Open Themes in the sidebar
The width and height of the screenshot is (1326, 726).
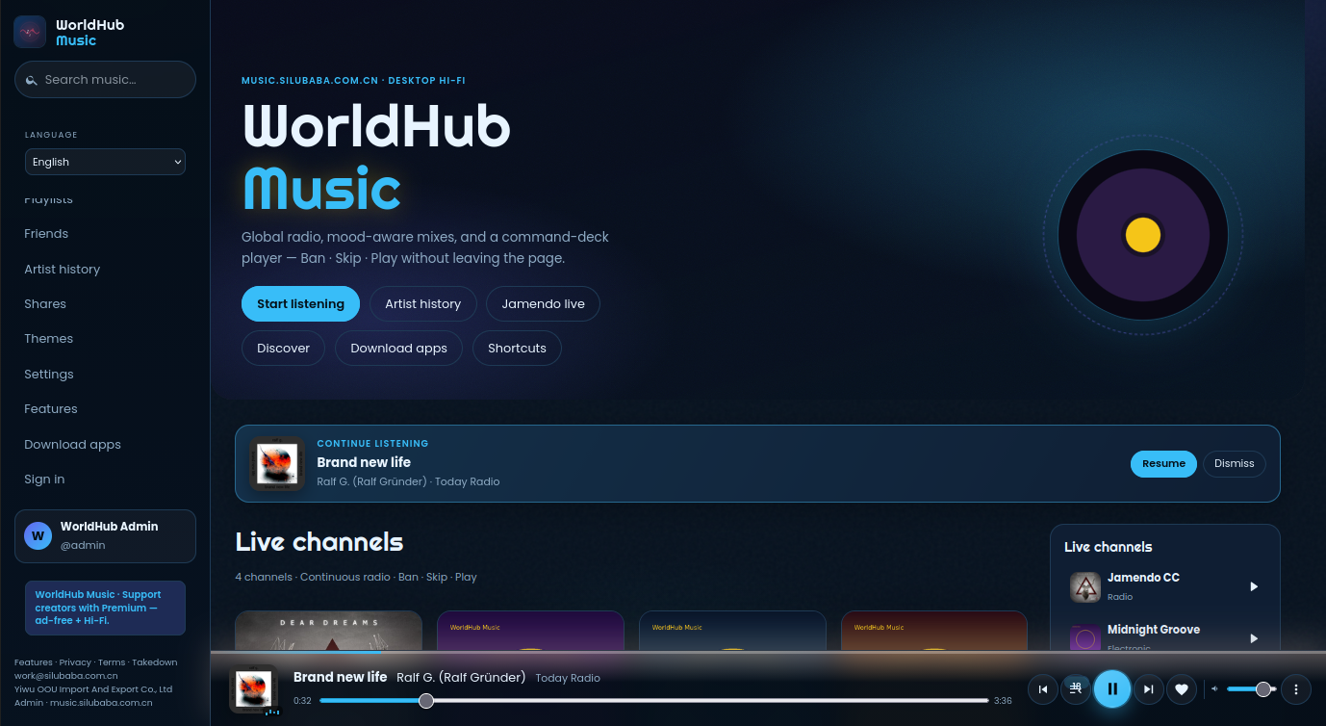pyautogui.click(x=49, y=338)
